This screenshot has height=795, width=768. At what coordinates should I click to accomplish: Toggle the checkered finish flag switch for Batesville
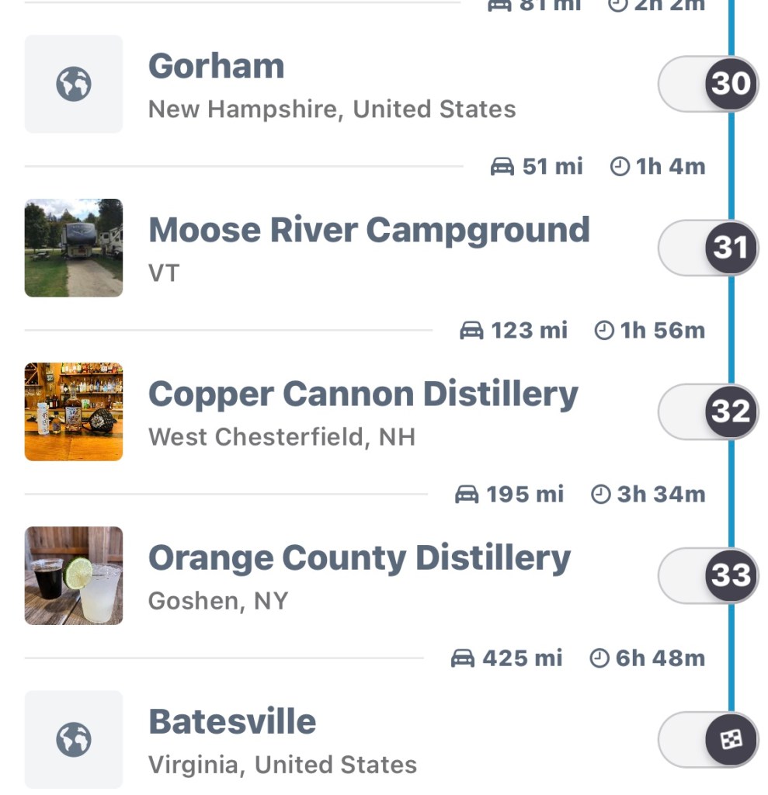tap(707, 739)
